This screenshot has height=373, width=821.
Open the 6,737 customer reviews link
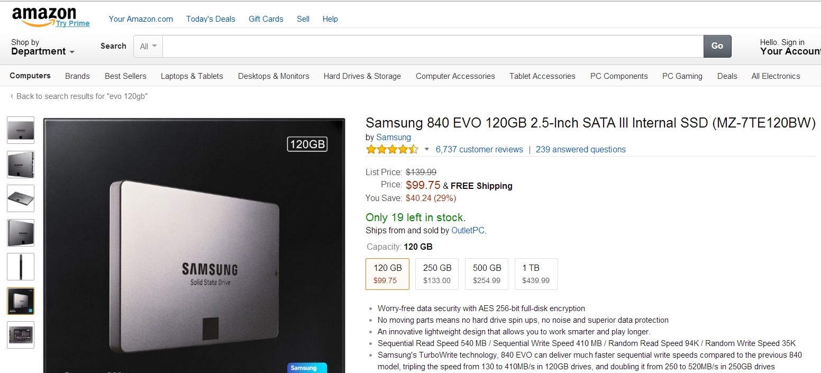(x=479, y=150)
